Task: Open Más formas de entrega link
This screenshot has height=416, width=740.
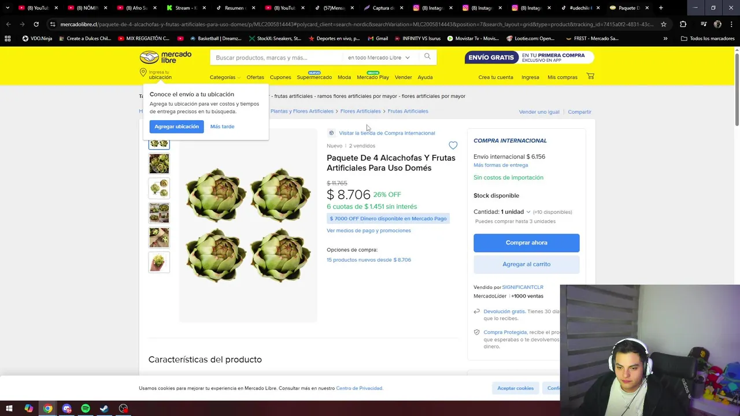Action: (x=501, y=165)
